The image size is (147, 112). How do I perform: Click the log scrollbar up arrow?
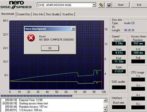click(105, 100)
